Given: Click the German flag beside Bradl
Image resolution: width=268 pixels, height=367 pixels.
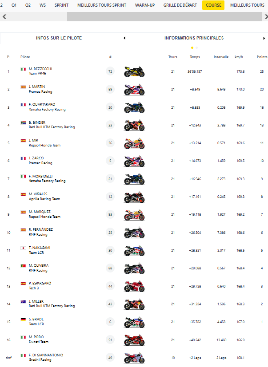Looking at the screenshot, I should pyautogui.click(x=24, y=319).
